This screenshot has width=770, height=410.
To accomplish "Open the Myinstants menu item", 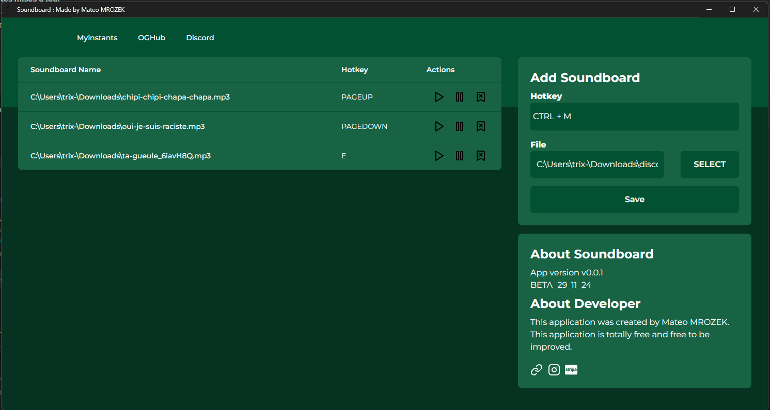I will tap(97, 38).
